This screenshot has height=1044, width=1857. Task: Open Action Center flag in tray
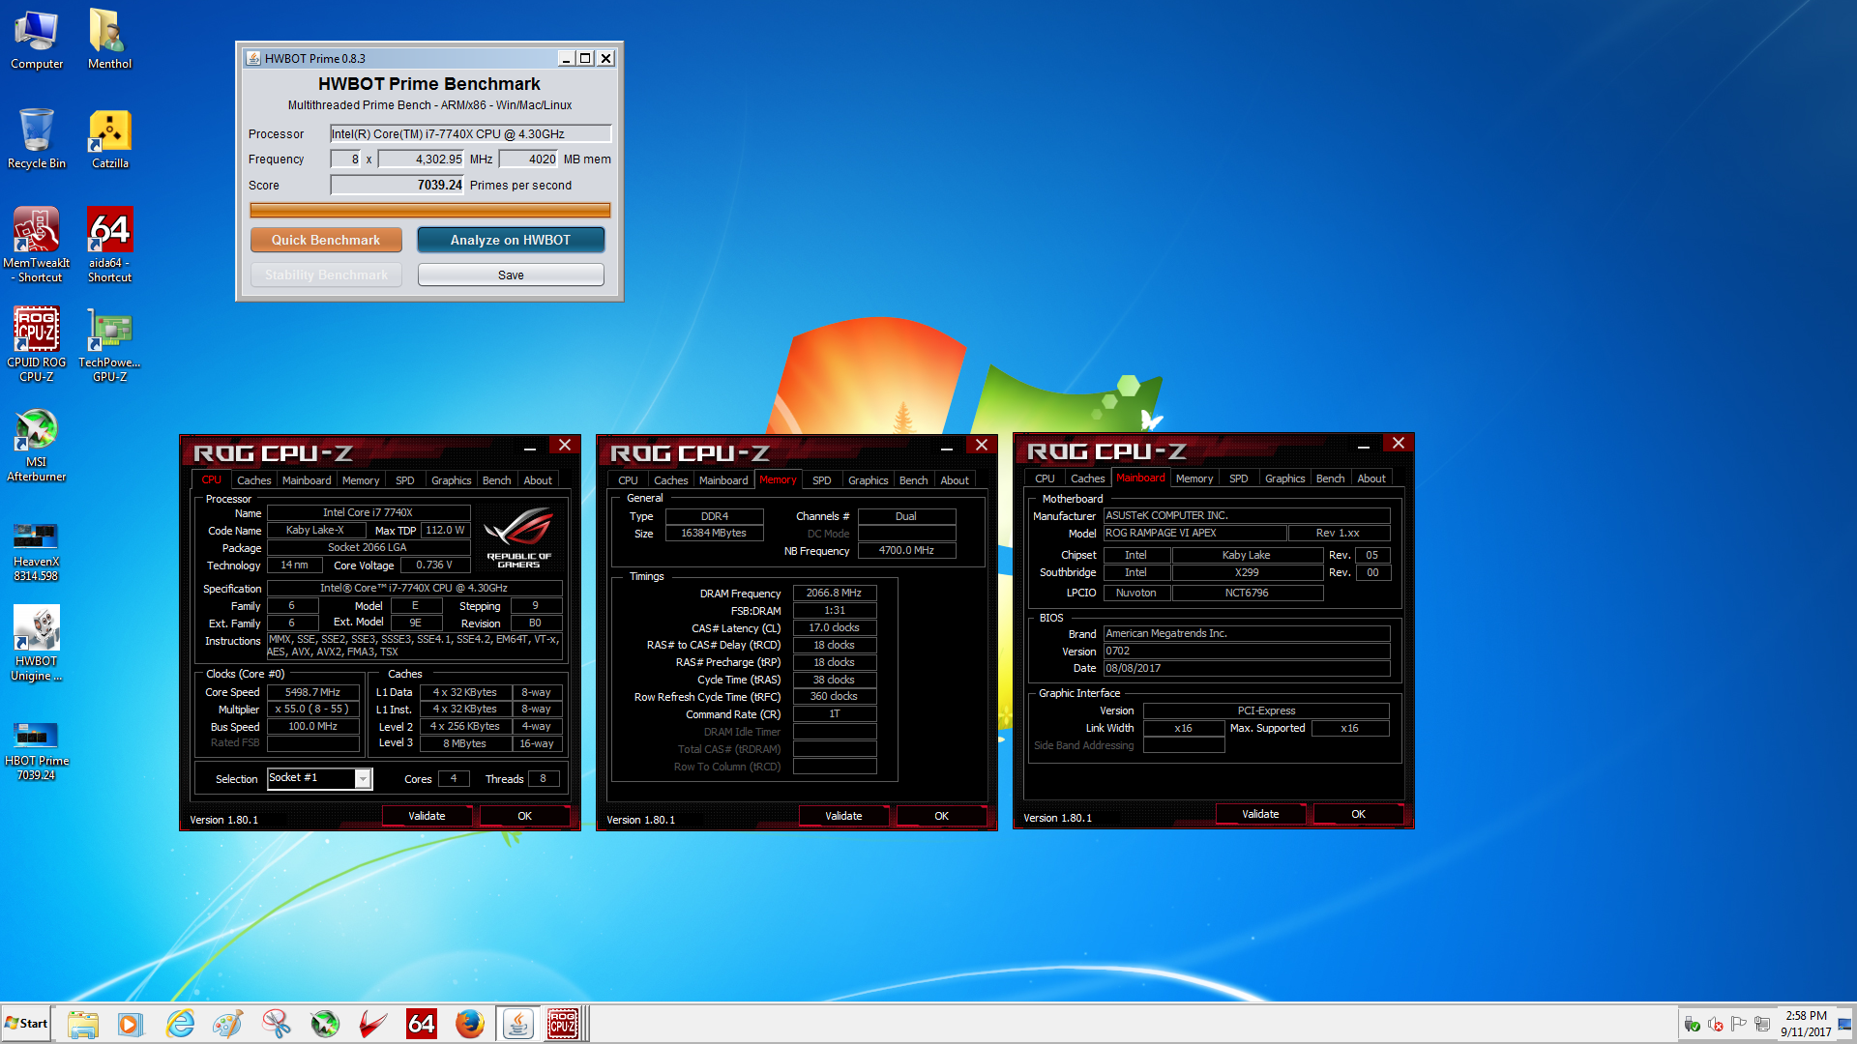[1739, 1025]
